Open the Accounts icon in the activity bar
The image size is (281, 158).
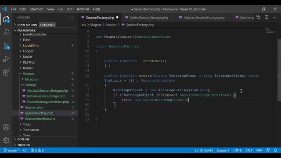pos(6,127)
